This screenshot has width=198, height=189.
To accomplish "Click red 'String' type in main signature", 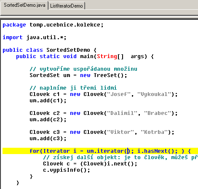I will (x=107, y=56).
